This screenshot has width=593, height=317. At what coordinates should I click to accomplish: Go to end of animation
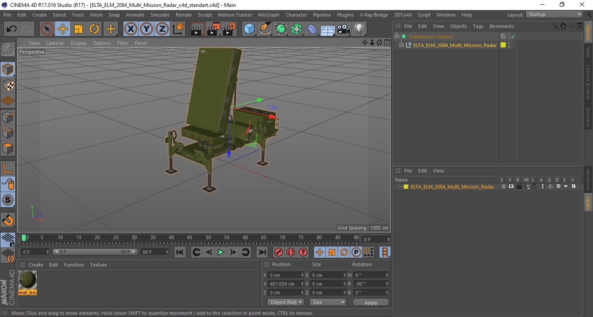point(262,252)
